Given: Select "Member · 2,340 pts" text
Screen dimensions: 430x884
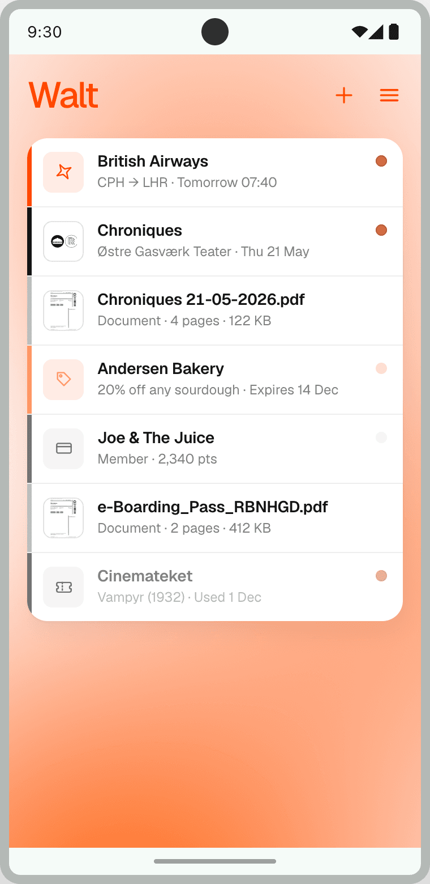Looking at the screenshot, I should pyautogui.click(x=157, y=459).
